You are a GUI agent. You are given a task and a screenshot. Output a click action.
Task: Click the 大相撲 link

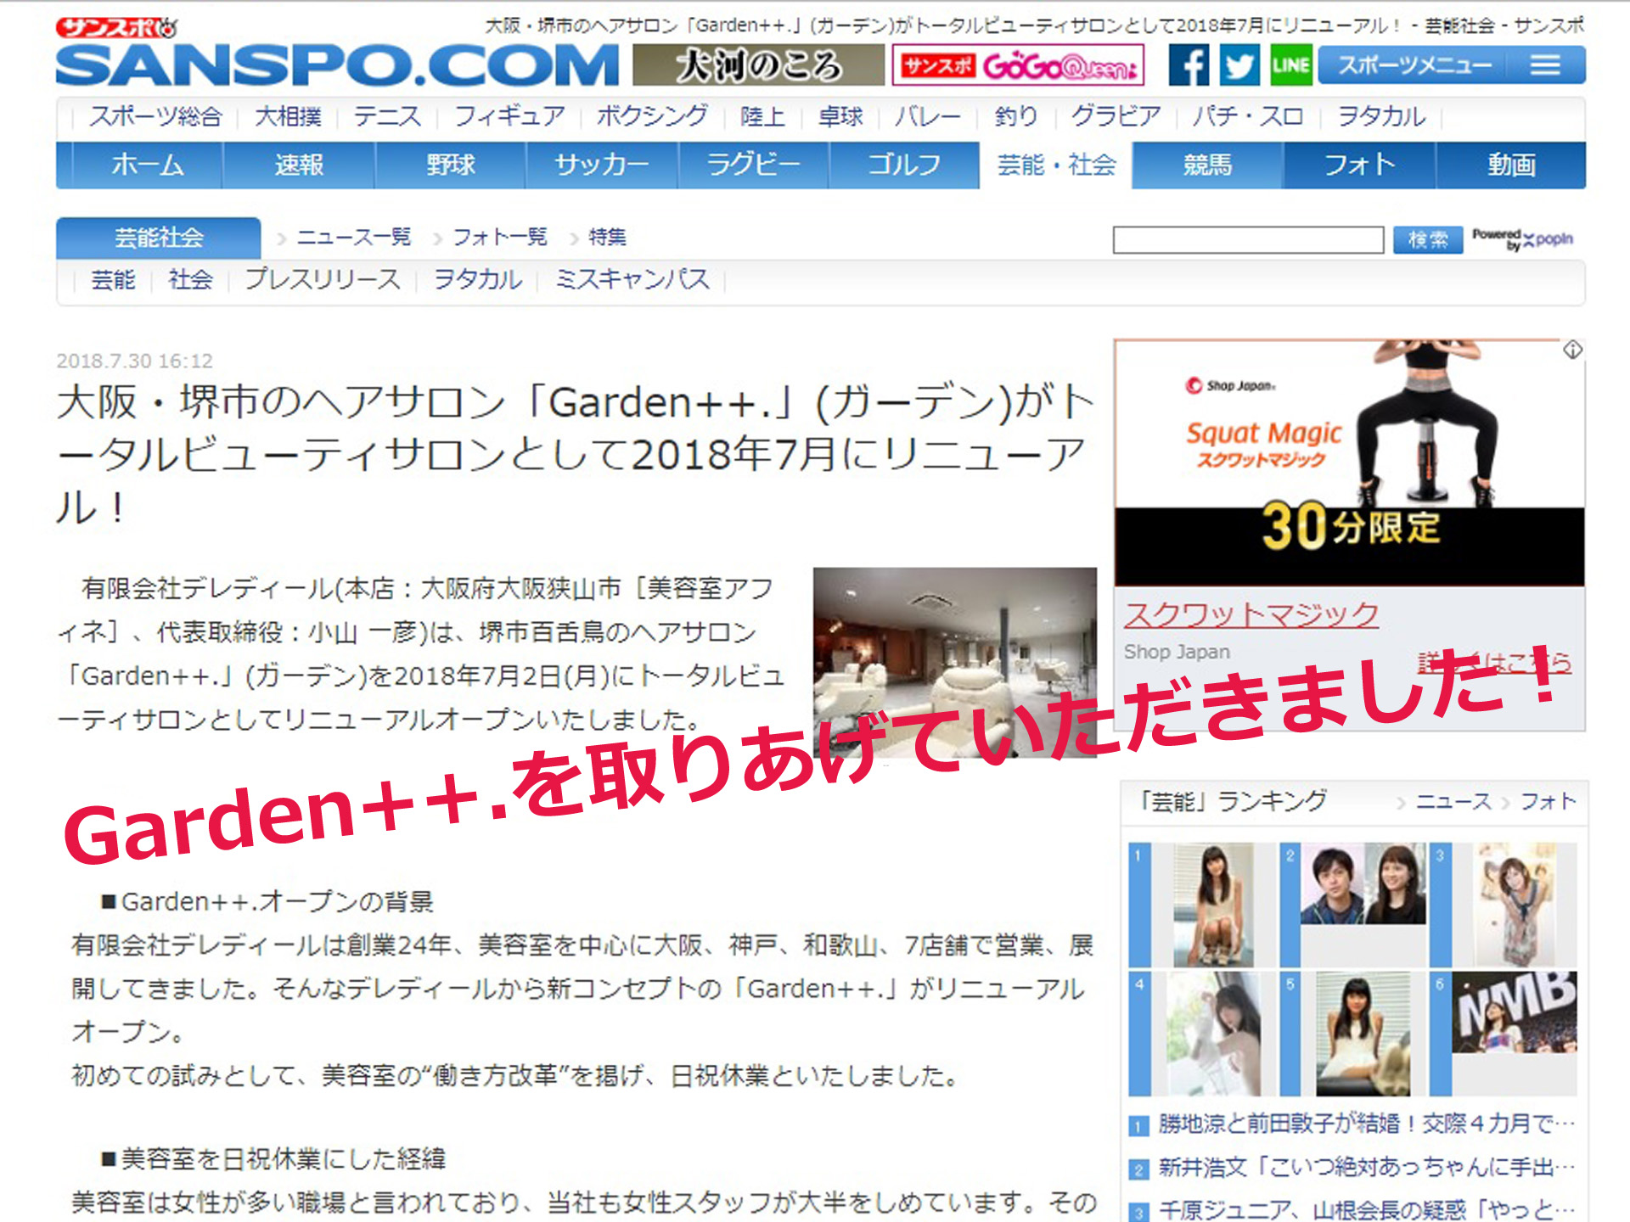pos(288,116)
